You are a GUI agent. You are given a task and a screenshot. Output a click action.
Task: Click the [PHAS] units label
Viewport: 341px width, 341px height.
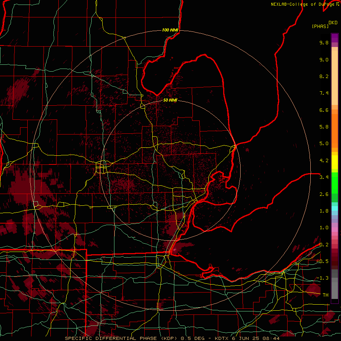point(320,27)
